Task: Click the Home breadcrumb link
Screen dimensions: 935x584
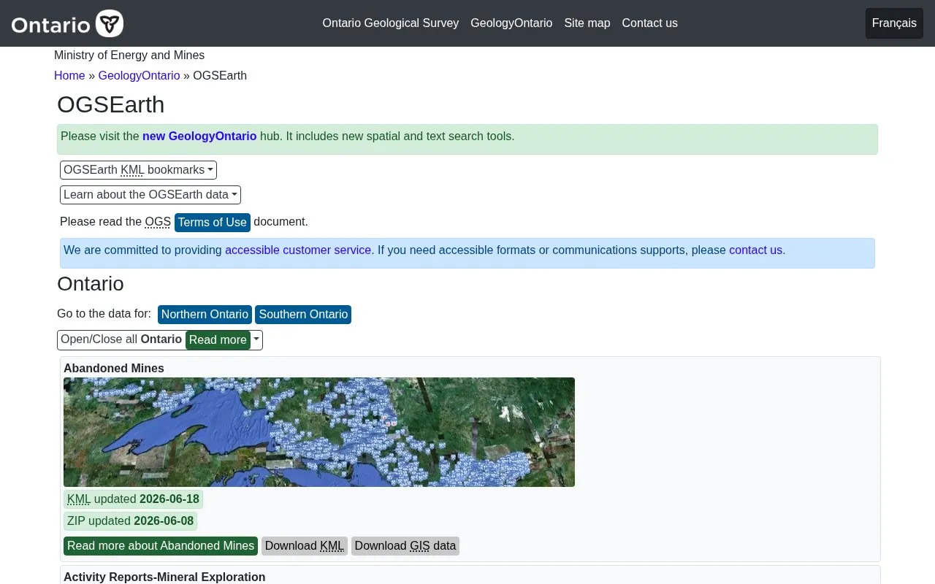Action: [69, 76]
